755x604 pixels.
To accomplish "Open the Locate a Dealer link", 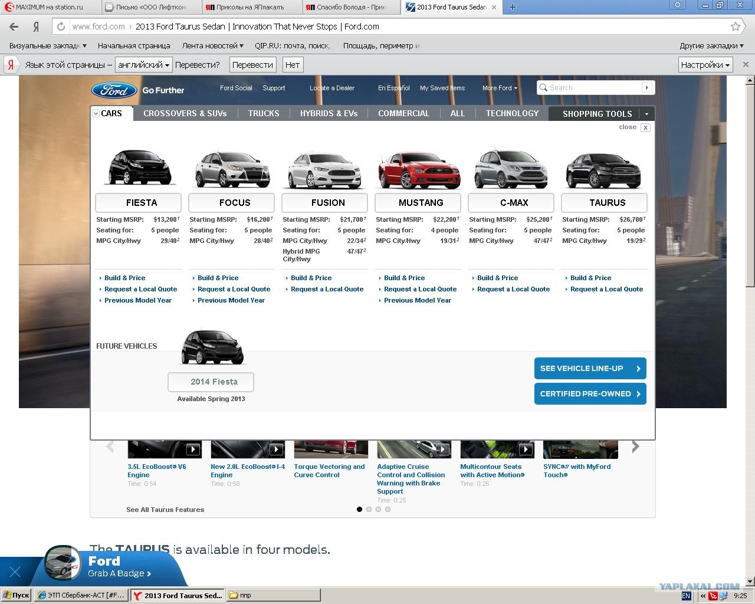I will (x=332, y=88).
